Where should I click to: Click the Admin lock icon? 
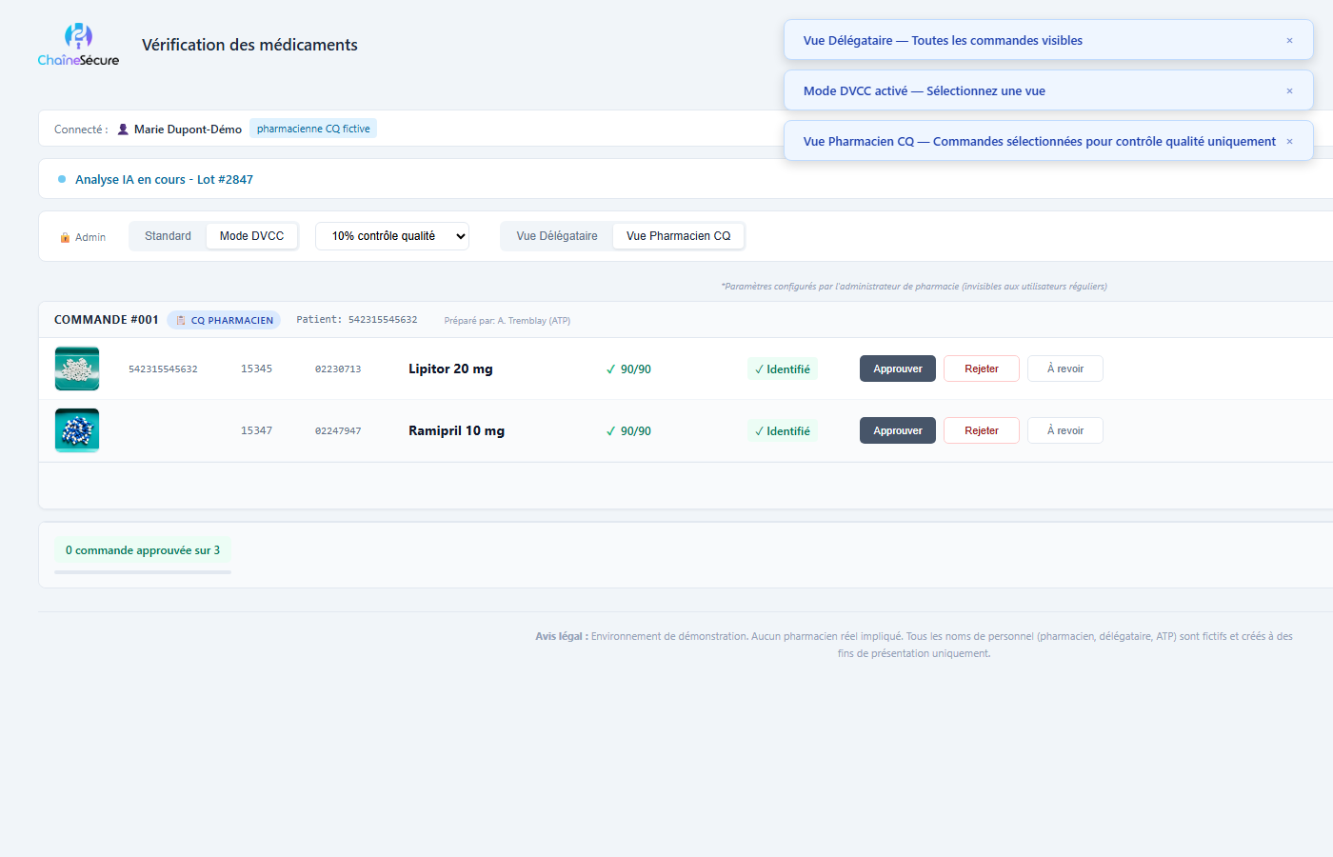[65, 237]
